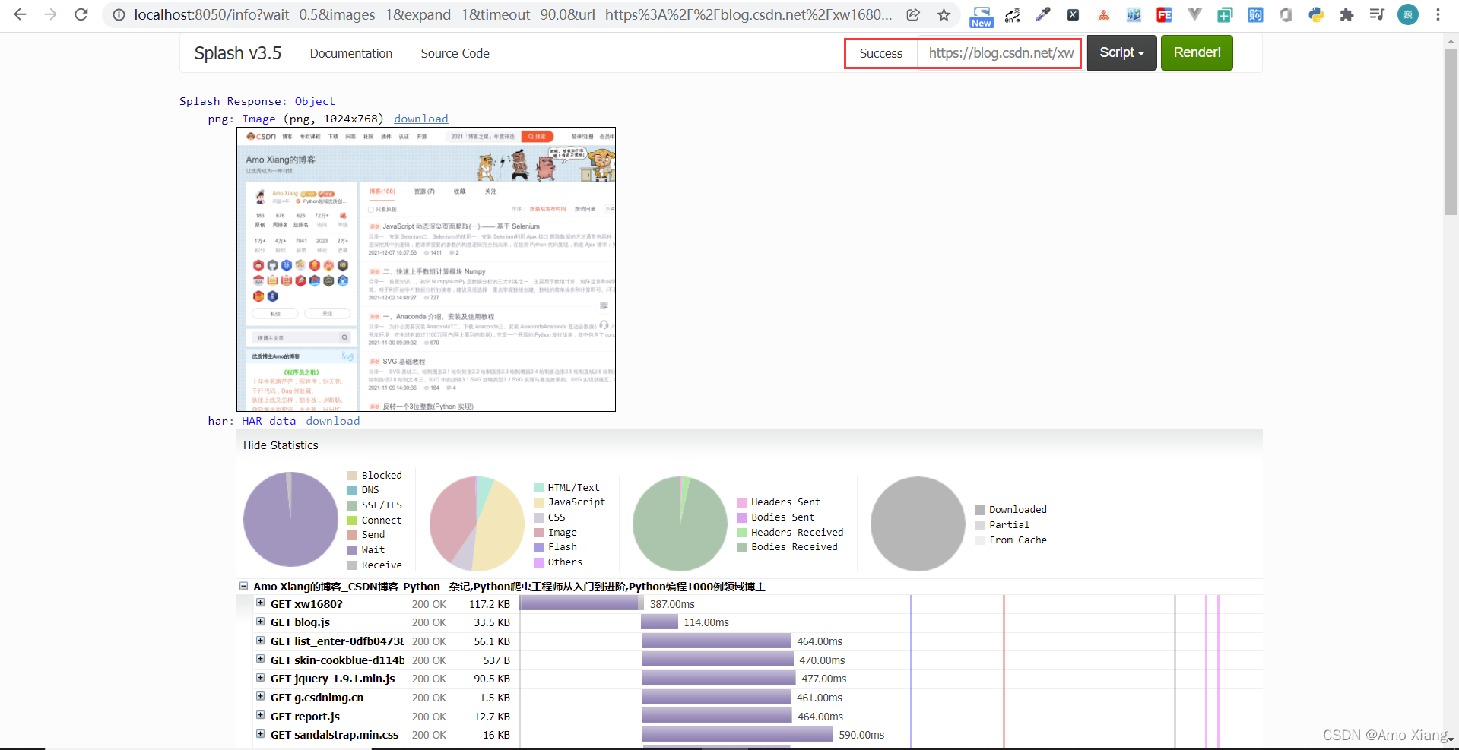Viewport: 1459px width, 750px height.
Task: Click the 'Wait' legend label
Action: [x=373, y=550]
